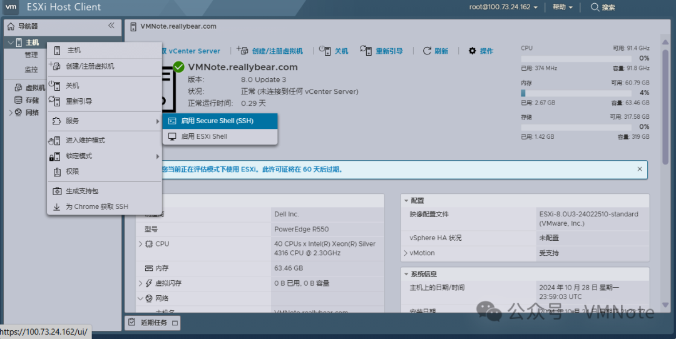
Task: Click the Storage icon in the navigator
Action: (x=19, y=100)
